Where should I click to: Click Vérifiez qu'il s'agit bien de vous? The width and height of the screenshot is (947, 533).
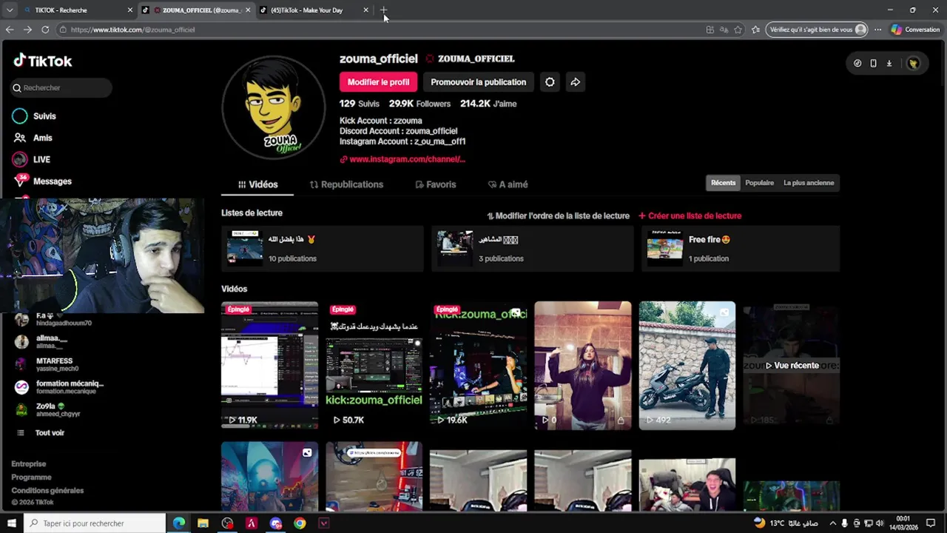tap(818, 30)
